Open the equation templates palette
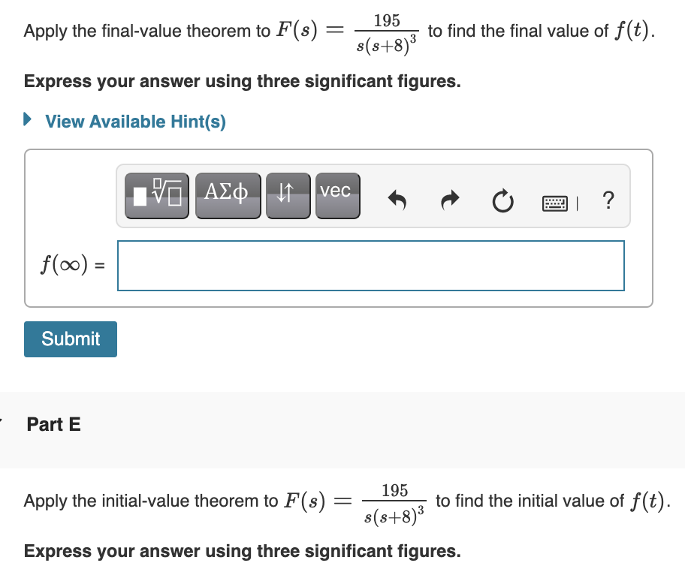The width and height of the screenshot is (685, 578). pyautogui.click(x=157, y=195)
